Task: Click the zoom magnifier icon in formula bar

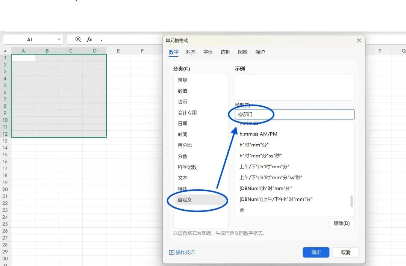Action: click(78, 39)
